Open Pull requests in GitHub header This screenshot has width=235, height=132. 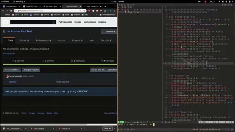(x=65, y=22)
